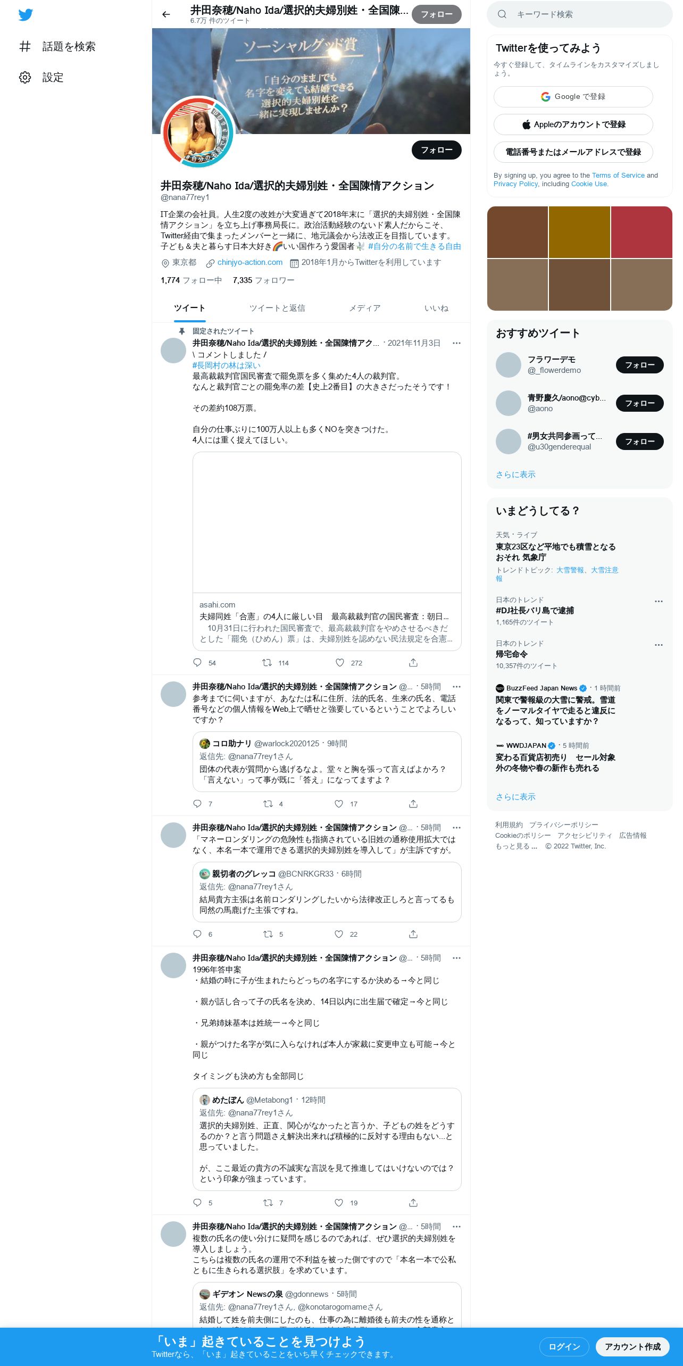Like the tweet quoting コロ助ナリ with 17 likes
This screenshot has width=683, height=1366.
pyautogui.click(x=339, y=803)
